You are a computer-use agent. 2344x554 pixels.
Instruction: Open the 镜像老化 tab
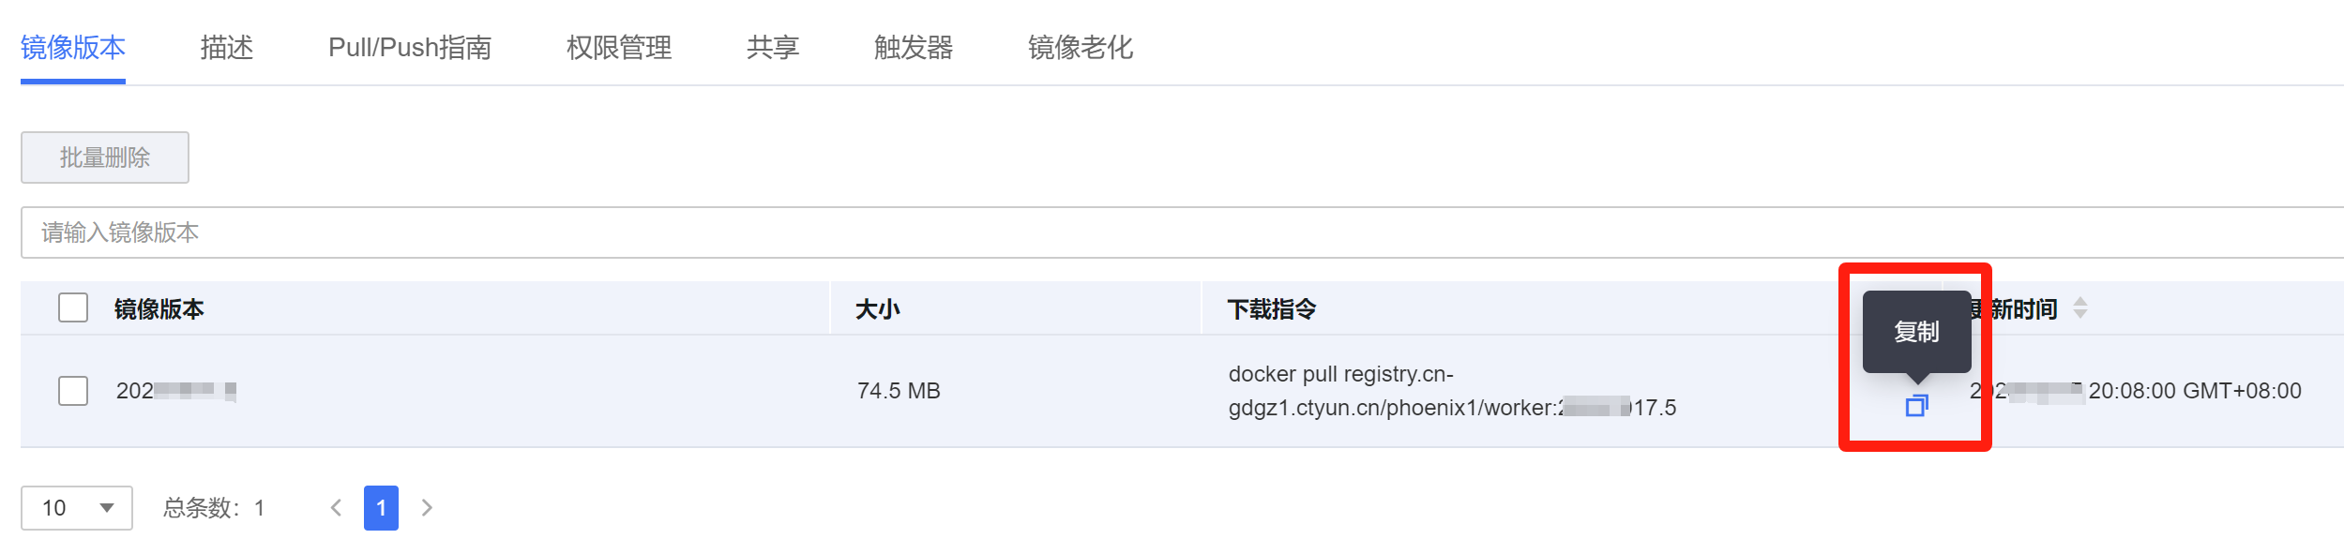click(x=1081, y=48)
